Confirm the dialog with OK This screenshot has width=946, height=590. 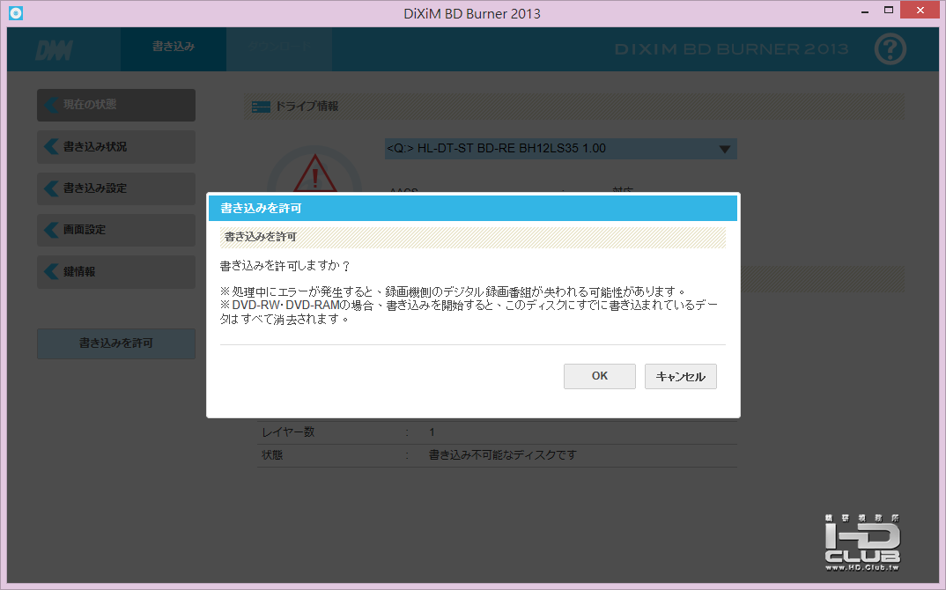[x=599, y=376]
